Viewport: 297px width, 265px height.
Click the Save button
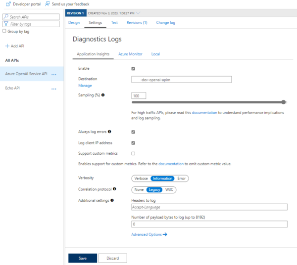[83, 258]
